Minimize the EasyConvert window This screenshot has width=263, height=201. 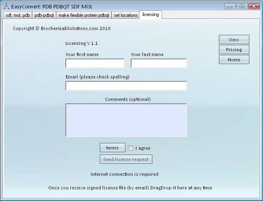click(230, 6)
